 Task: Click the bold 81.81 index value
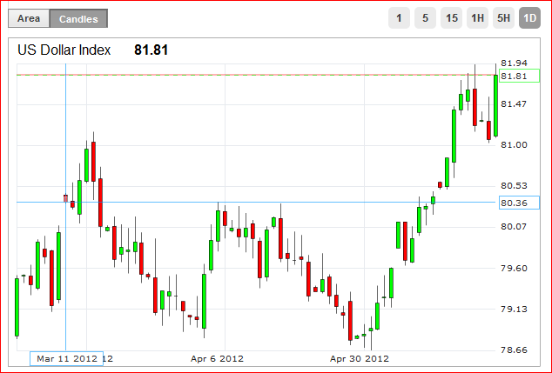pyautogui.click(x=151, y=50)
